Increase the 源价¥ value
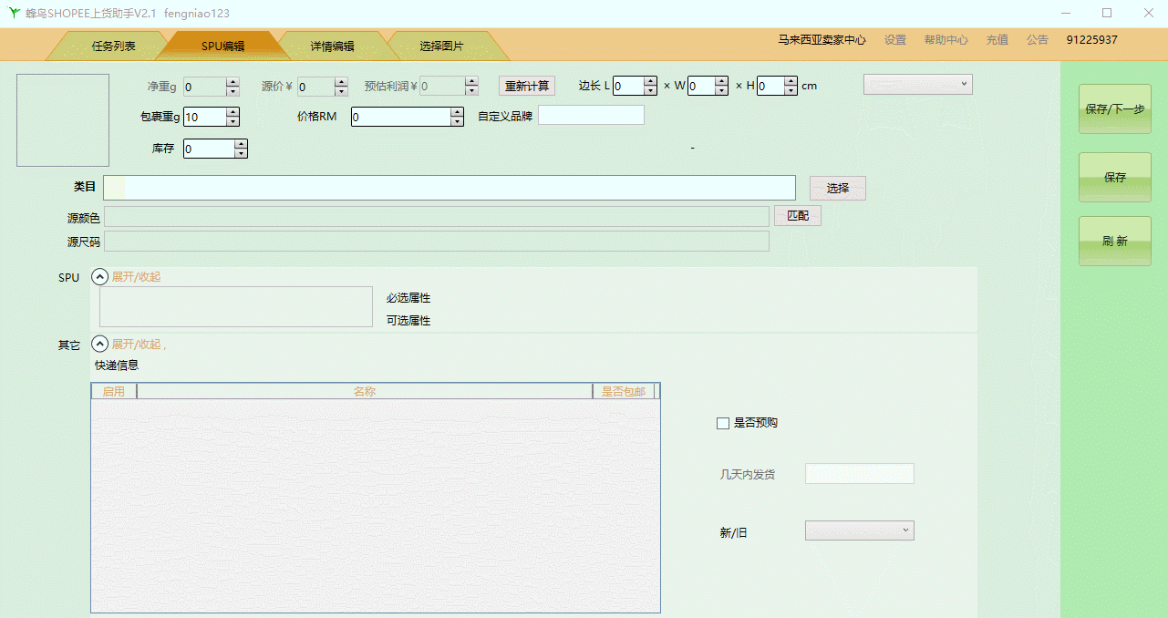The height and width of the screenshot is (618, 1168). click(341, 82)
